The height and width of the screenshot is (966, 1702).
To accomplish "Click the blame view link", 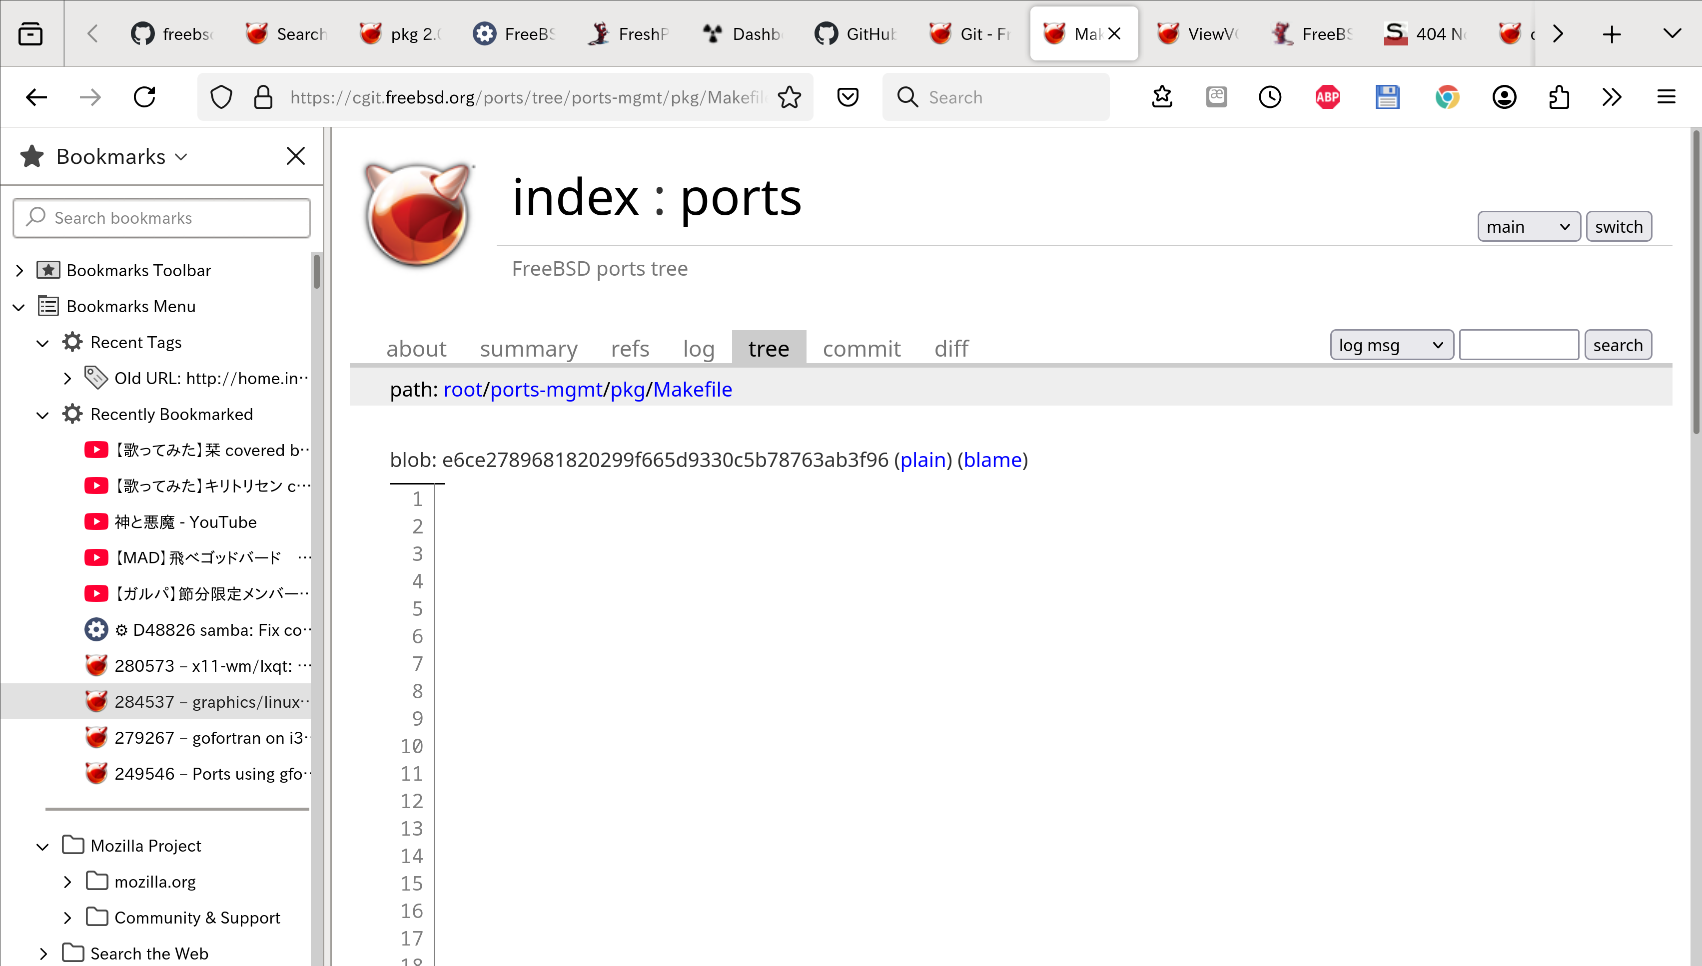I will click(991, 459).
